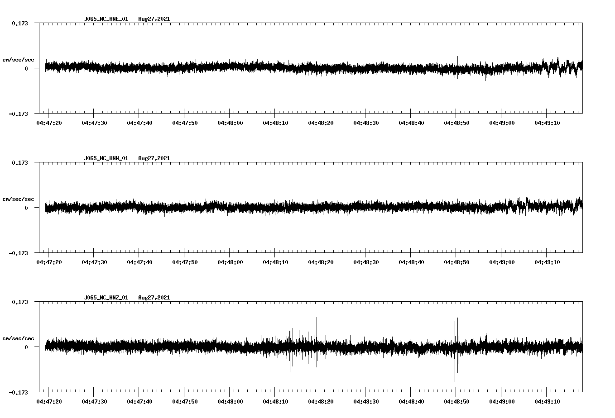This screenshot has width=615, height=418.
Task: Select the Aug27,2021 date on HNZ plot
Action: click(x=154, y=298)
